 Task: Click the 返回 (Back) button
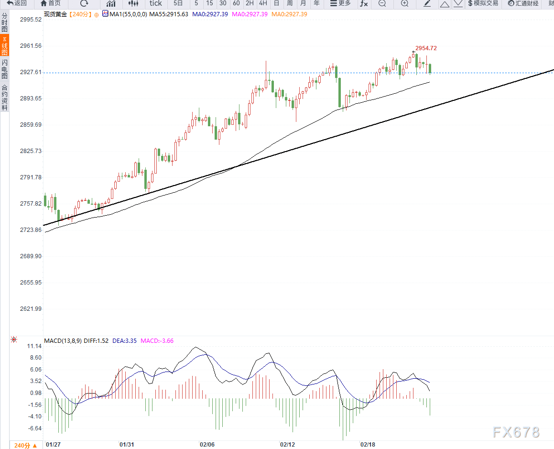click(17, 3)
